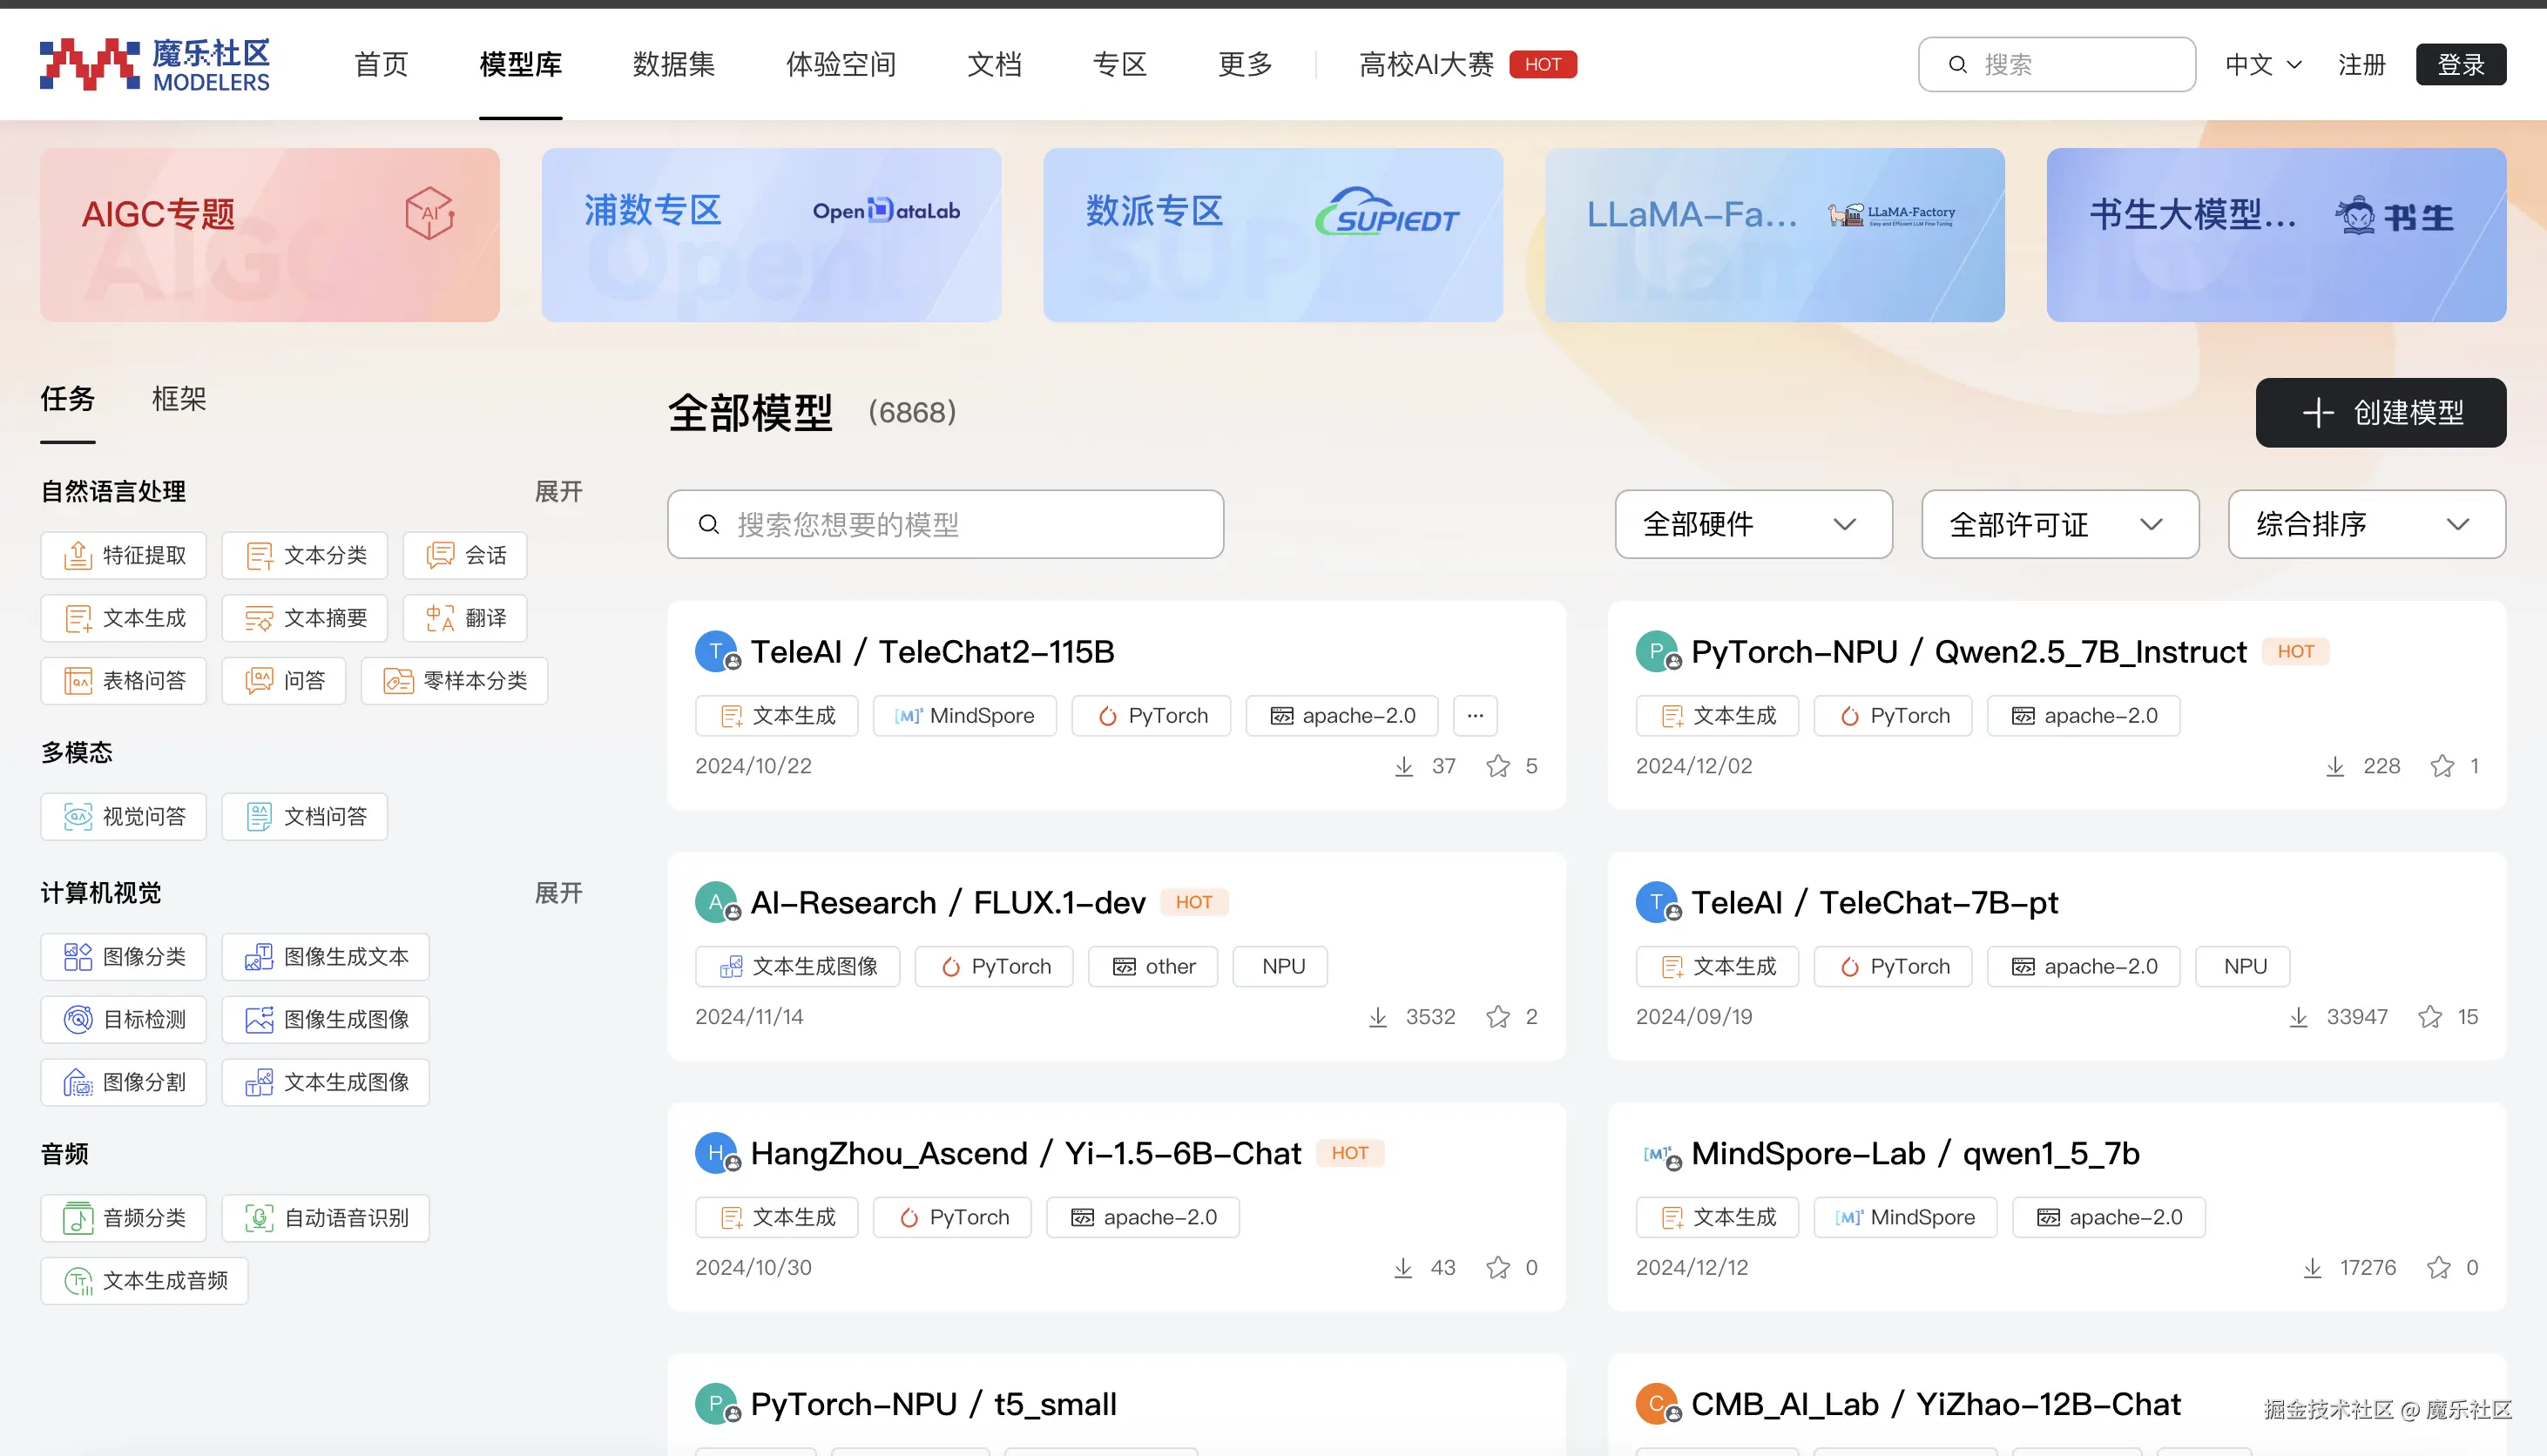Image resolution: width=2547 pixels, height=1456 pixels.
Task: Toggle the 图像分类 task filter
Action: (124, 957)
